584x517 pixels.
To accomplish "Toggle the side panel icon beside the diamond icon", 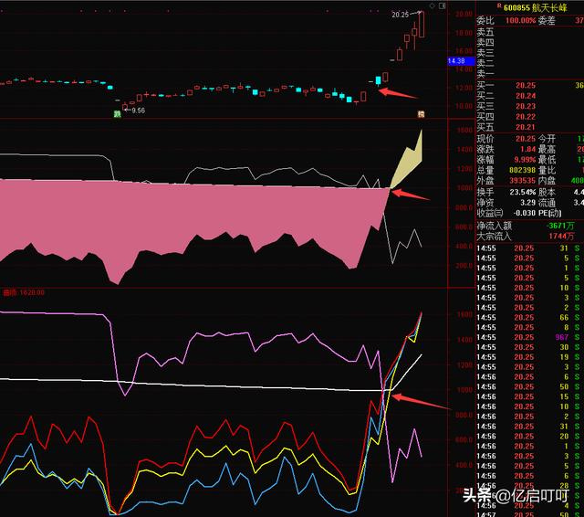I will (x=442, y=6).
